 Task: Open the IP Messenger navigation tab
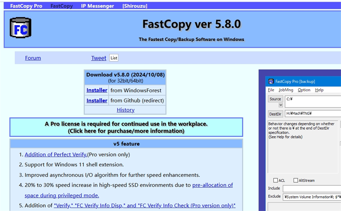point(97,6)
